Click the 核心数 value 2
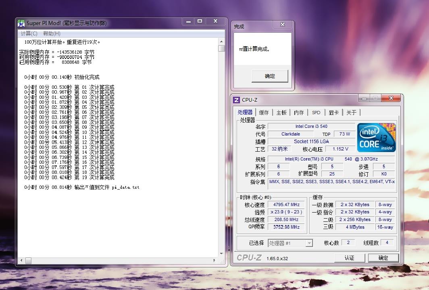The height and width of the screenshot is (290, 429). (348, 242)
